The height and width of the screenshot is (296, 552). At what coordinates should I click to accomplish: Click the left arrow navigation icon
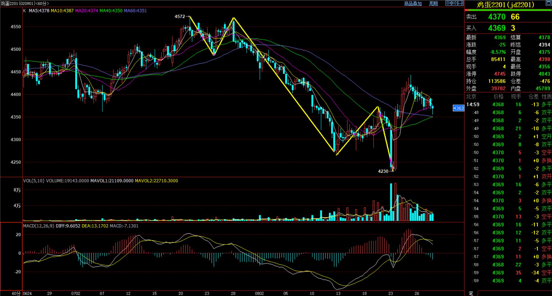pyautogui.click(x=448, y=3)
